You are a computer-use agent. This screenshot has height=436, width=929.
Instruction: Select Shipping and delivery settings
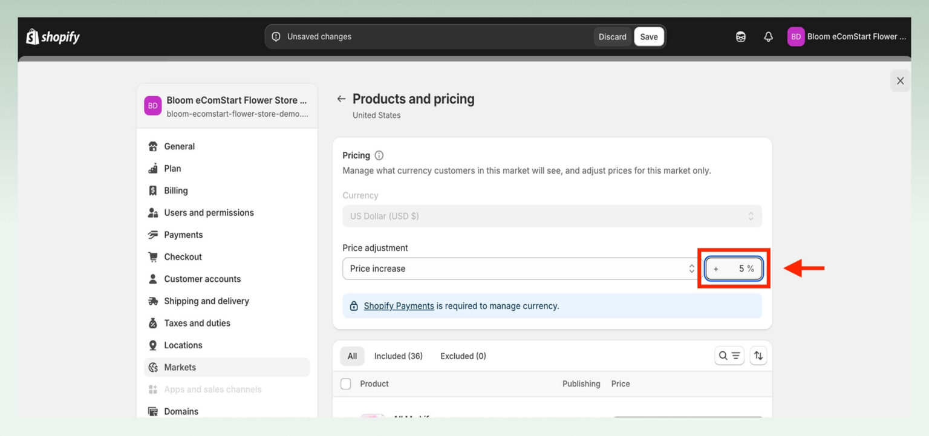(x=206, y=301)
